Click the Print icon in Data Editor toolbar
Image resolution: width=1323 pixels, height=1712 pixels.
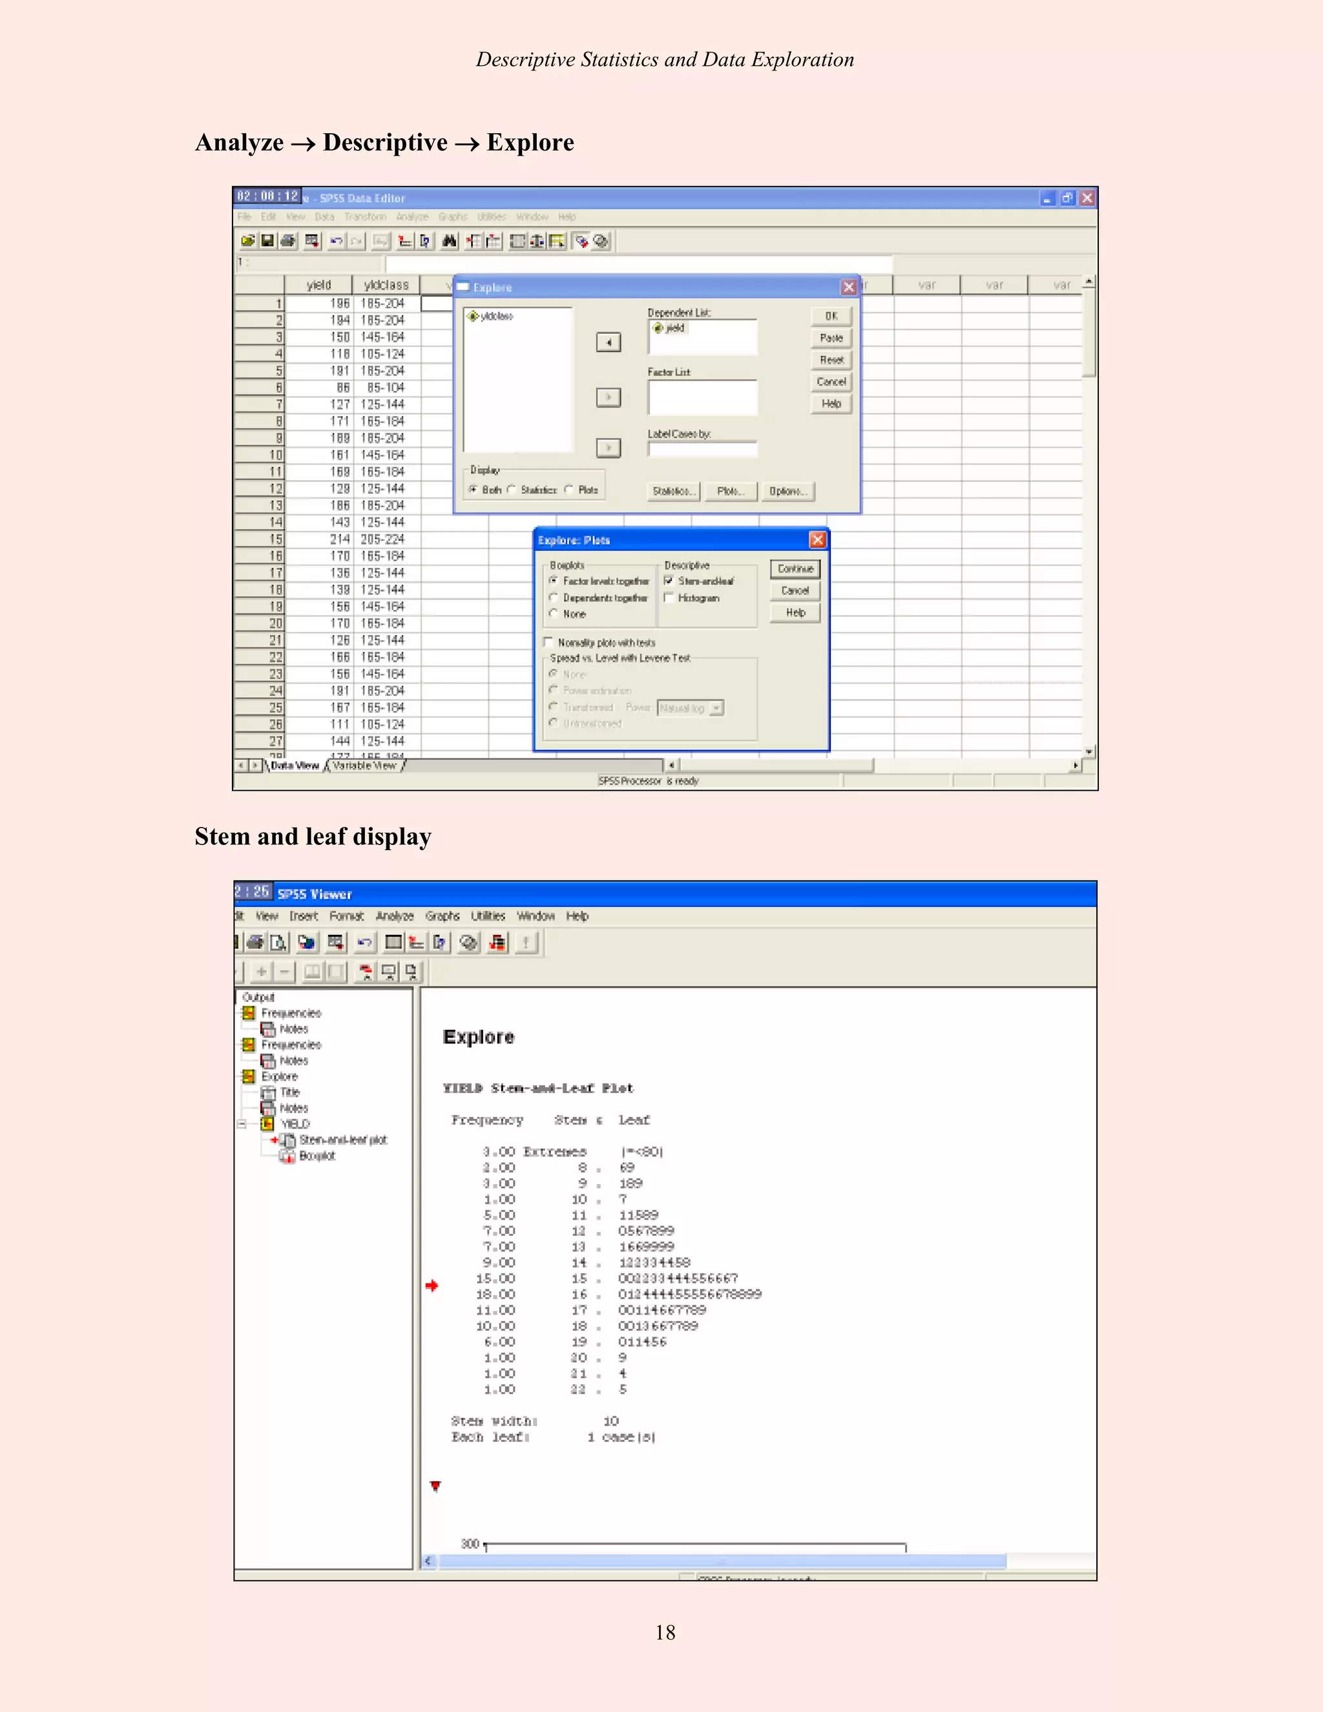click(x=287, y=242)
